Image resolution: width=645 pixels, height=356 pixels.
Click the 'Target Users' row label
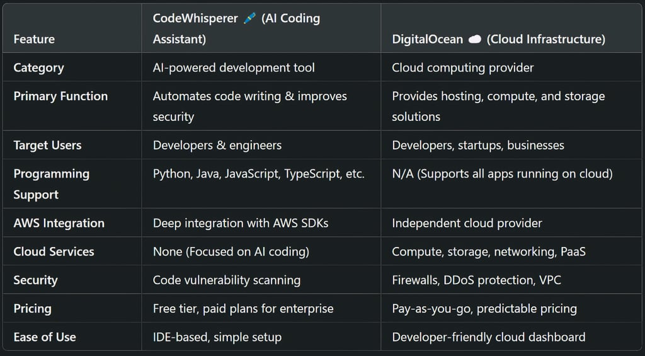click(x=47, y=146)
